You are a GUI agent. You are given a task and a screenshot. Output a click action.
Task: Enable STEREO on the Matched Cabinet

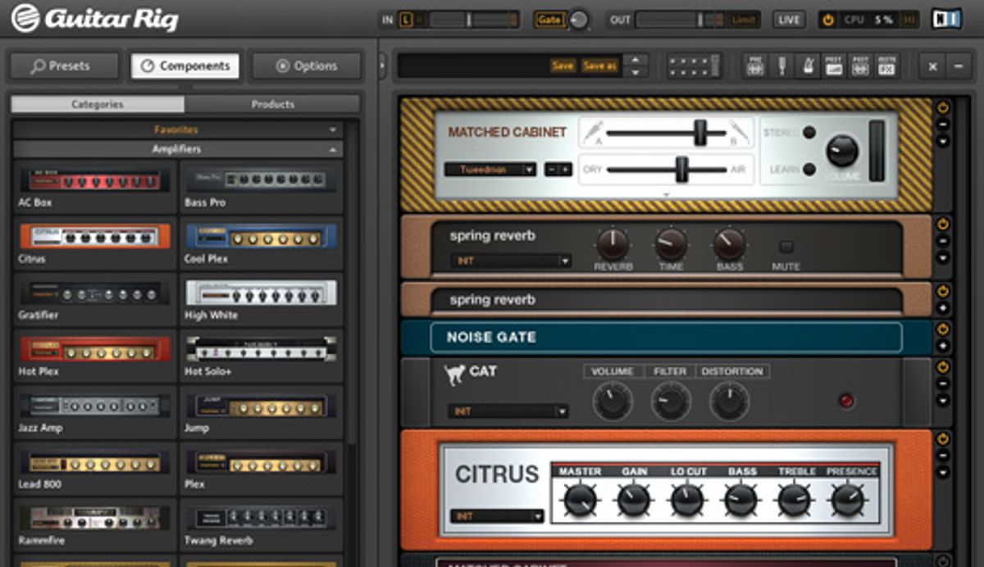point(809,132)
